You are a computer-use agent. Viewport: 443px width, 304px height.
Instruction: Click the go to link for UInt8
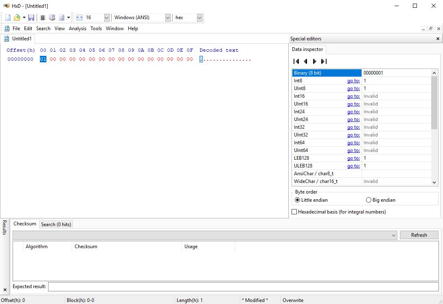pos(353,88)
